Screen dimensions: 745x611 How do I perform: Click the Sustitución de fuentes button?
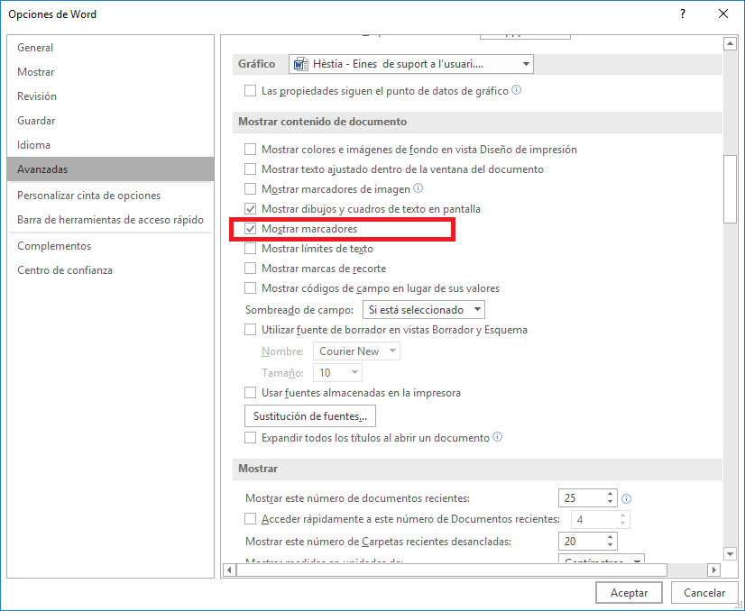pyautogui.click(x=310, y=416)
